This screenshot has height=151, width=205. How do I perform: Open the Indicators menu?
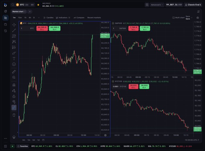tap(61, 18)
